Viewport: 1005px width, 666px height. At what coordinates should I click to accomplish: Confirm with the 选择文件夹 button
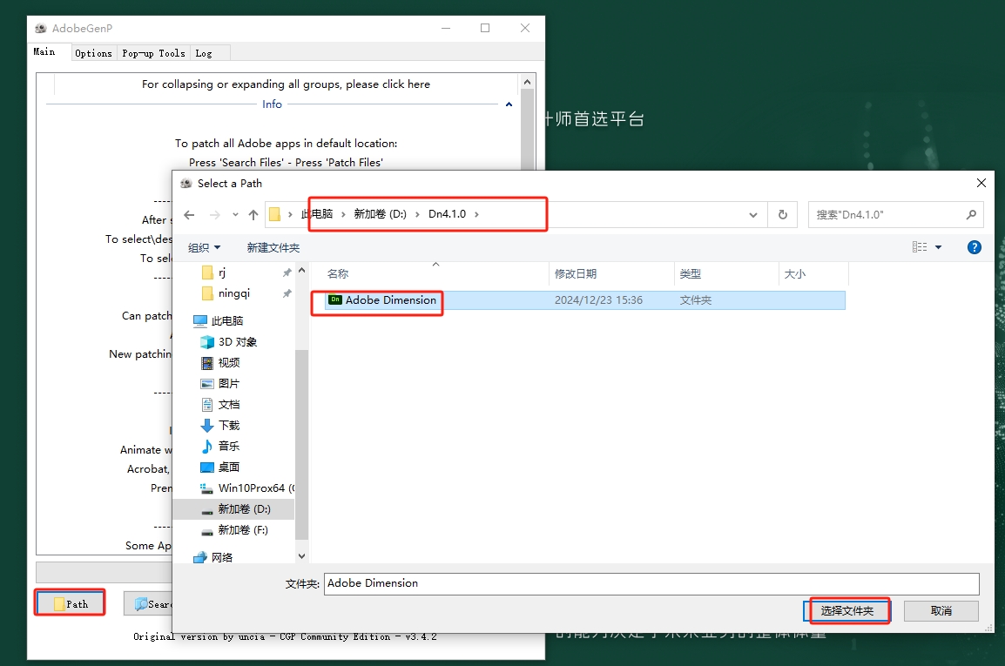(x=846, y=610)
